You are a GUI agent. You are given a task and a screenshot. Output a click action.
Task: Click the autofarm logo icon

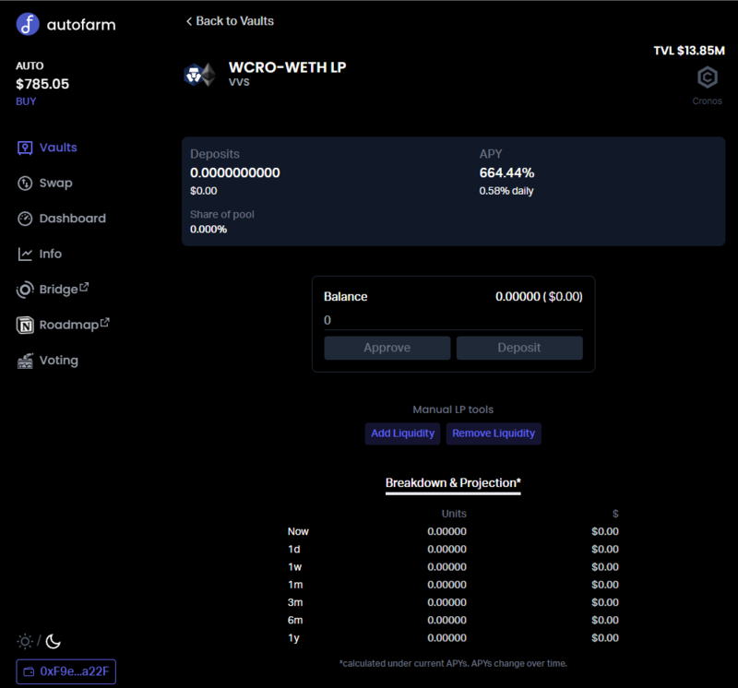pyautogui.click(x=28, y=24)
